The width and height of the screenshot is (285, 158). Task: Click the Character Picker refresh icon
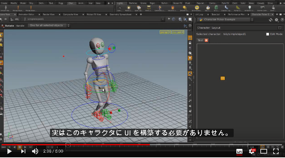point(270,20)
